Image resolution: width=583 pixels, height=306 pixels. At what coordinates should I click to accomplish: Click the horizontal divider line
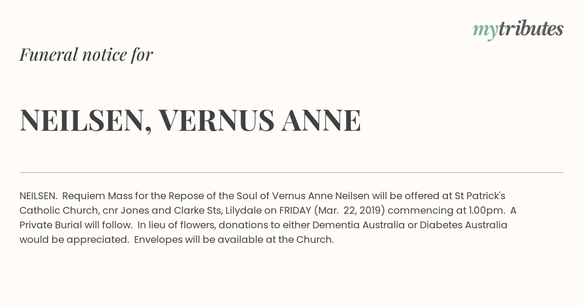coord(291,172)
